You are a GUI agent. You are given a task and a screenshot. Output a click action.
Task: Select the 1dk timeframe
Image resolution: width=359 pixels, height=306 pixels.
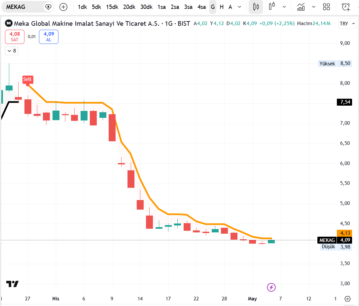coord(83,7)
